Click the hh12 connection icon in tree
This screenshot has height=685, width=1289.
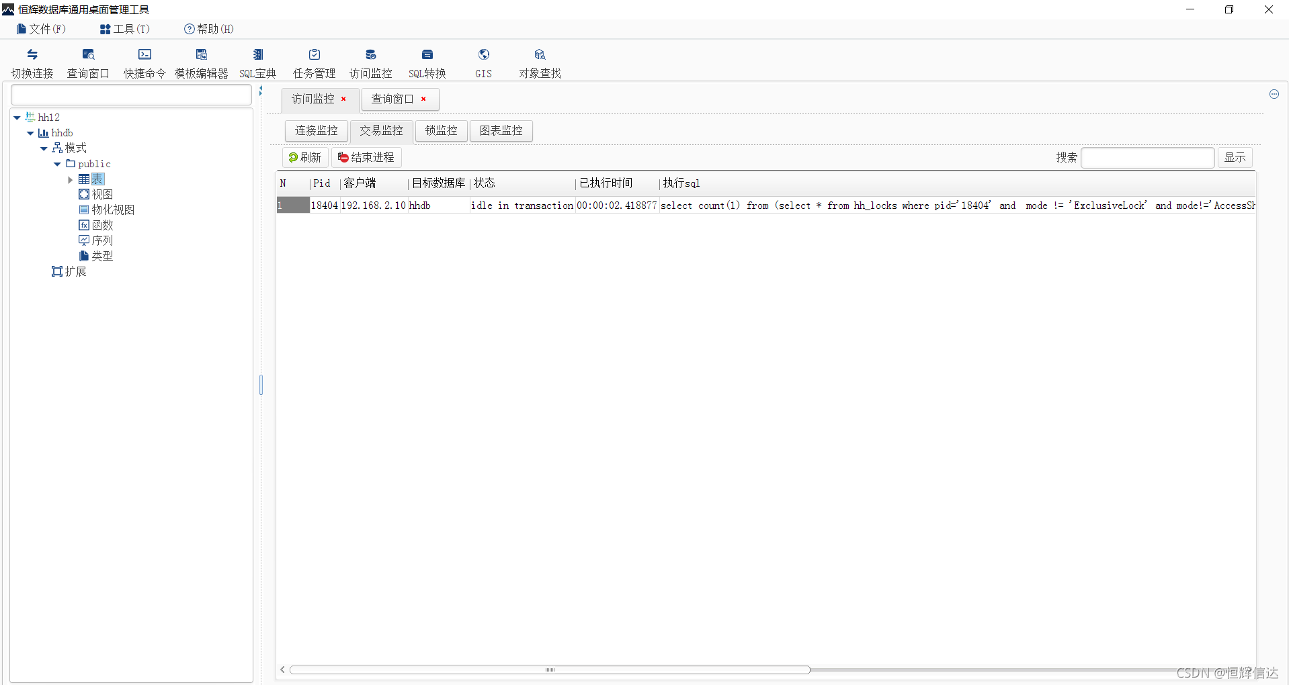(30, 117)
